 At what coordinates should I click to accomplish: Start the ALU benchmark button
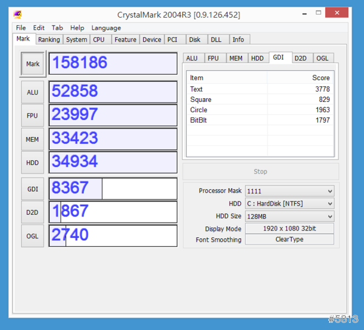[33, 92]
